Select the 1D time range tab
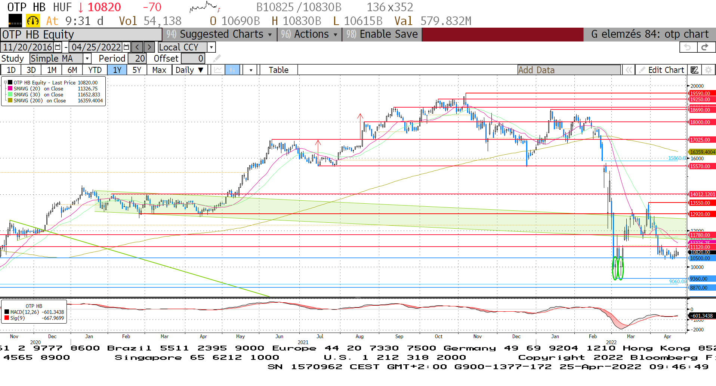 11,70
